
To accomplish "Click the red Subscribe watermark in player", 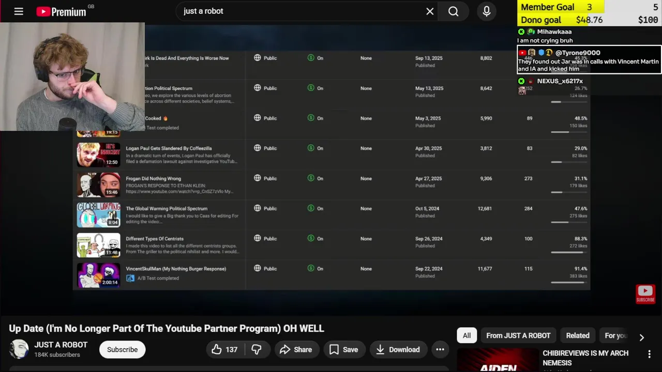I will [x=645, y=293].
